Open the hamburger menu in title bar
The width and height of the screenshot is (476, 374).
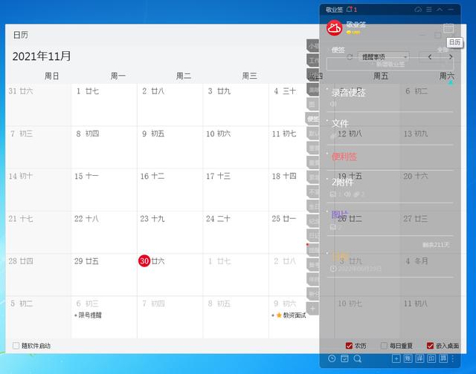429,10
